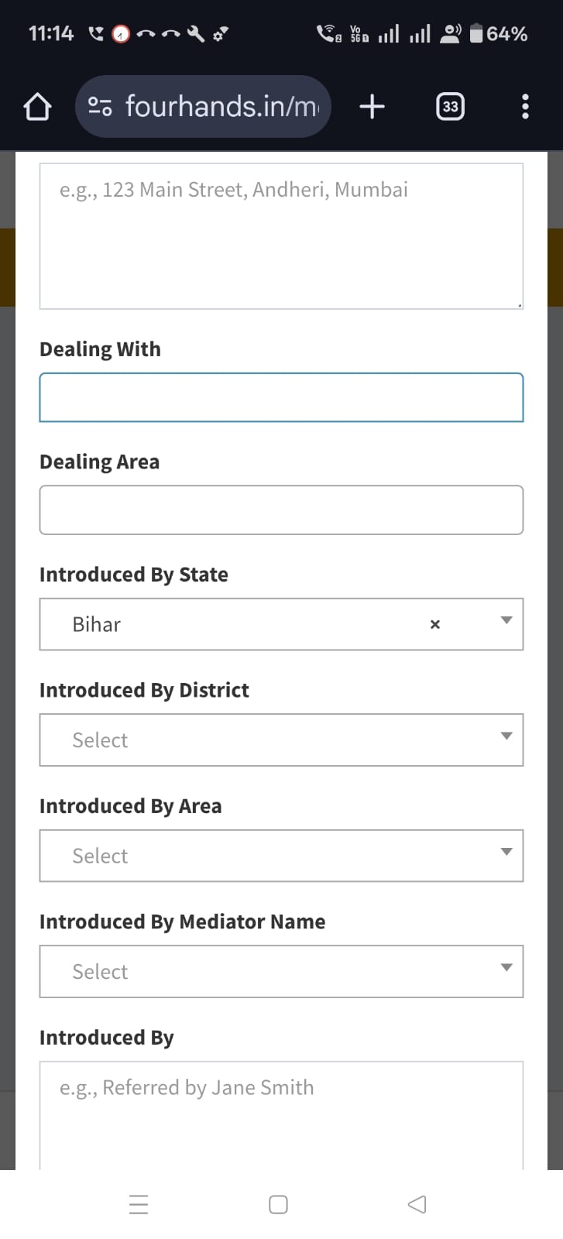563x1239 pixels.
Task: Clear the selected Bihar state with X
Action: coord(435,624)
